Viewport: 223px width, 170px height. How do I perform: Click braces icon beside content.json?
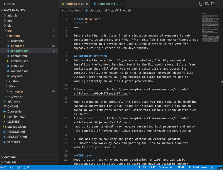pos(8,61)
